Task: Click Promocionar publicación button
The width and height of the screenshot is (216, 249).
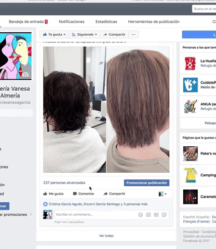Action: pos(146,183)
